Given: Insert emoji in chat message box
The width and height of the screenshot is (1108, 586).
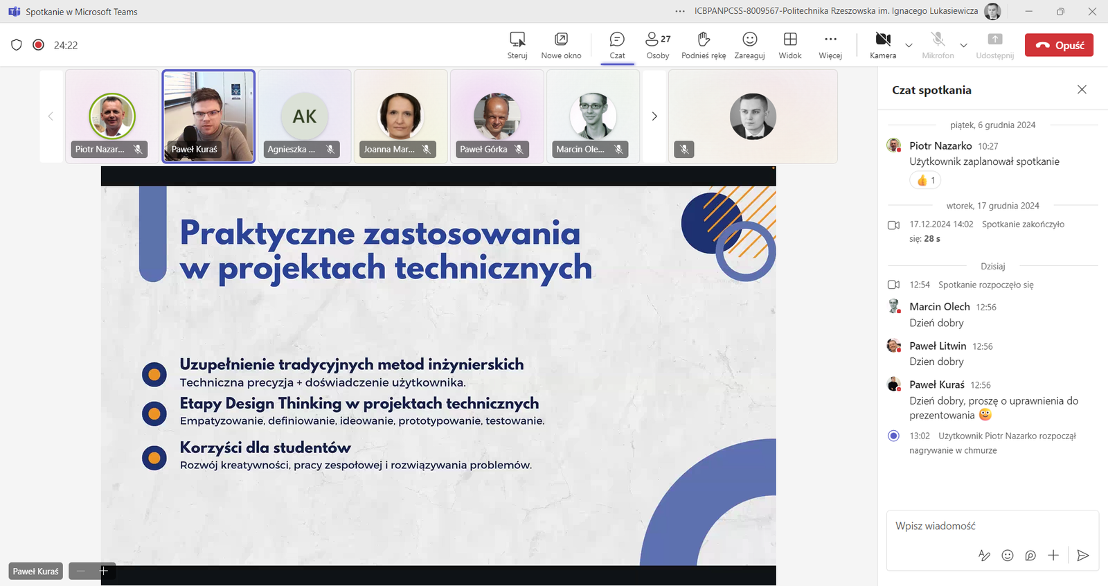Looking at the screenshot, I should [x=1008, y=556].
